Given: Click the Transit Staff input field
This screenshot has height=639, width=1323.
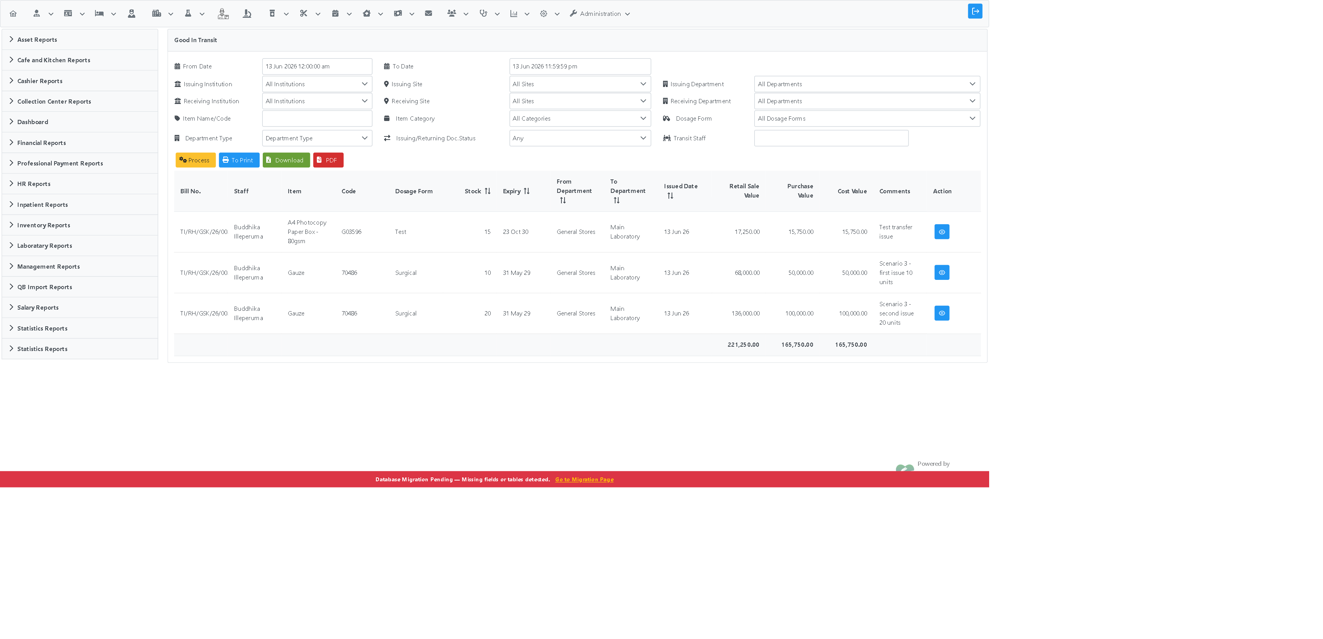Looking at the screenshot, I should 831,138.
